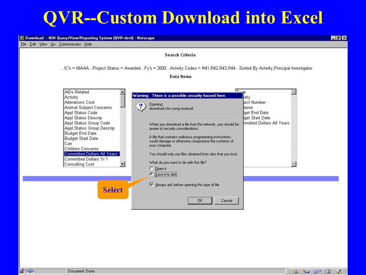Open the Go menu
This screenshot has height=275, width=366.
[53, 44]
